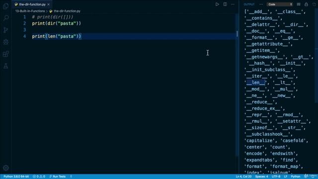318x179 pixels.
Task: Click 'endswith' in output panel
Action: pos(283,154)
